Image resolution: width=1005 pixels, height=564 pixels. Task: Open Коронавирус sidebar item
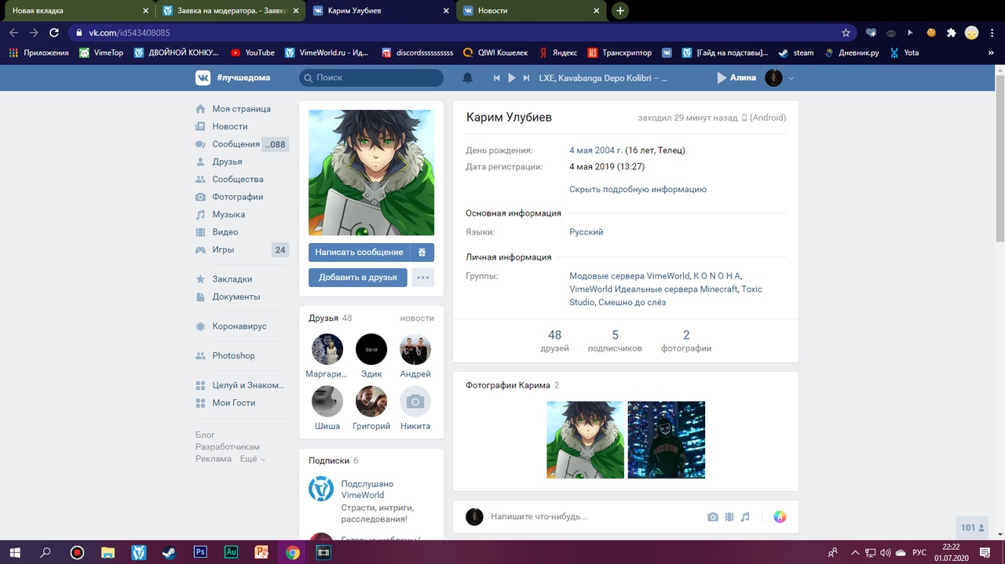pos(239,326)
